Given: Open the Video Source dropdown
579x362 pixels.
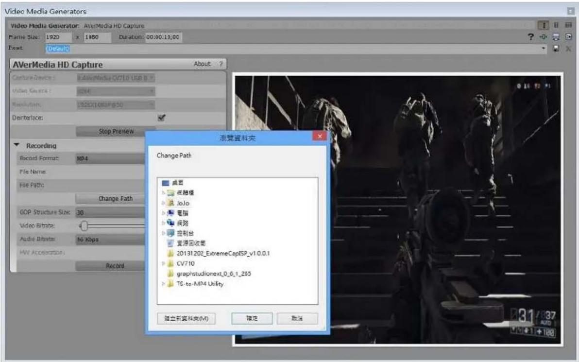Looking at the screenshot, I should point(116,91).
